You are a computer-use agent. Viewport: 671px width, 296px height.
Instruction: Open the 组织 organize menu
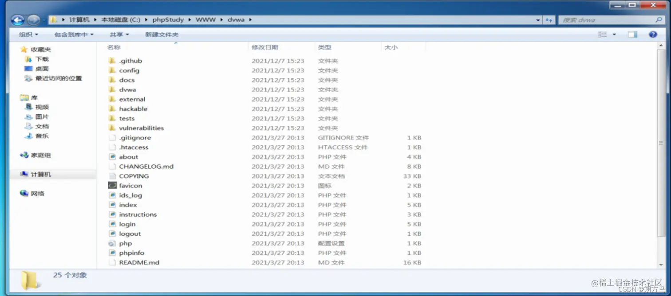point(28,34)
